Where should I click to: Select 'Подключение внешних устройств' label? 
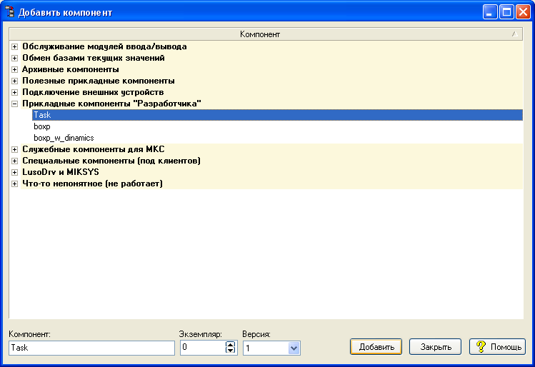coord(93,92)
